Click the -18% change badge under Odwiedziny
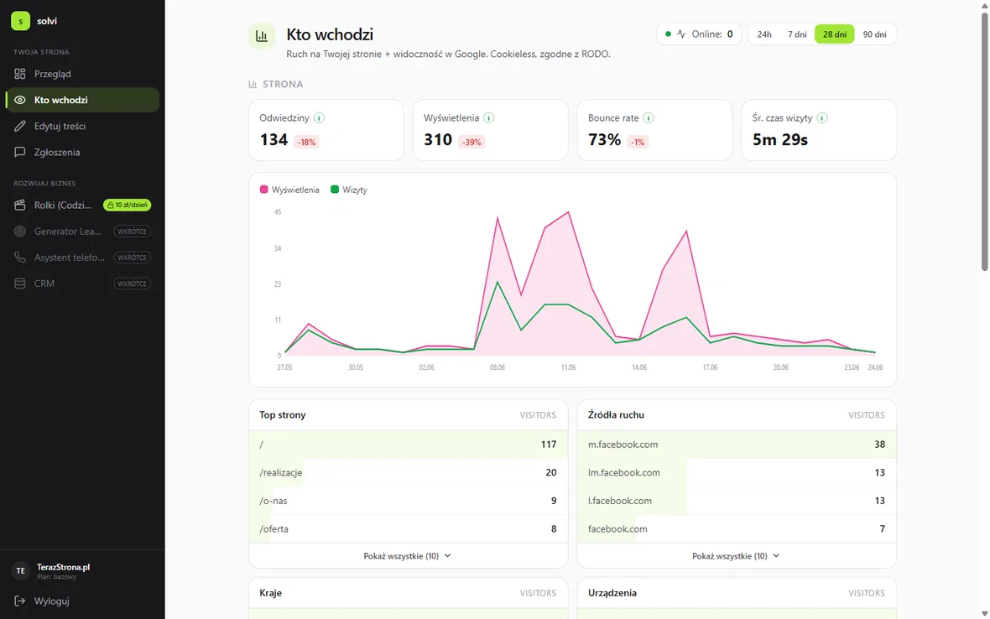The image size is (990, 619). (306, 142)
